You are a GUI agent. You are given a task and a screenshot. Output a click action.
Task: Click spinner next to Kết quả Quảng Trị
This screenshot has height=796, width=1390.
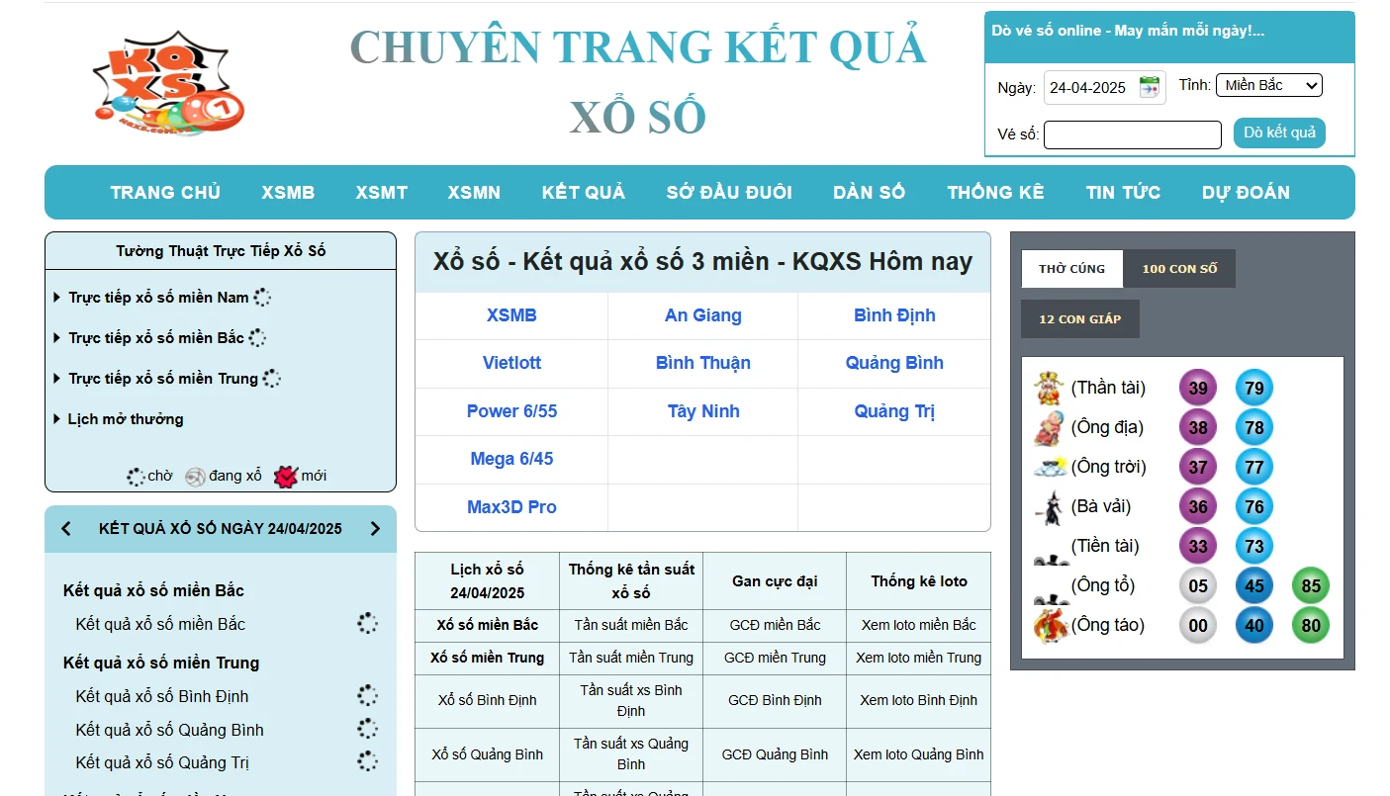[367, 761]
